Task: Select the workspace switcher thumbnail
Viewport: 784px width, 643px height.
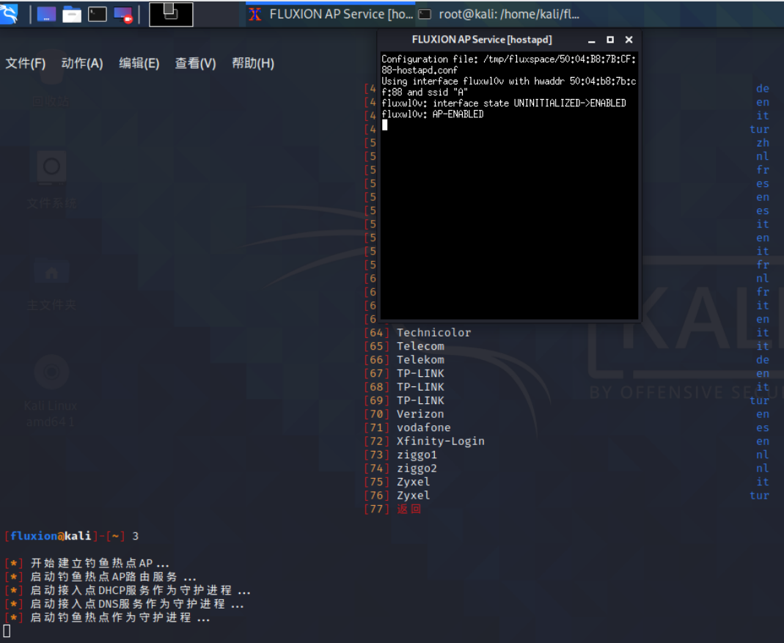Action: [171, 14]
